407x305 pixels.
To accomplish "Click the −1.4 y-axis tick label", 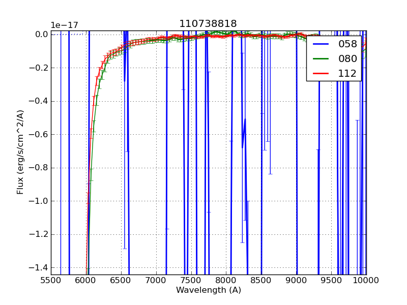I will 39,268.
